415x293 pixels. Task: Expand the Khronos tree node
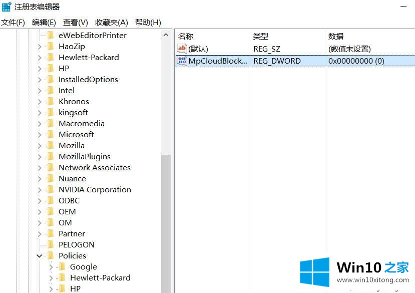pyautogui.click(x=40, y=102)
